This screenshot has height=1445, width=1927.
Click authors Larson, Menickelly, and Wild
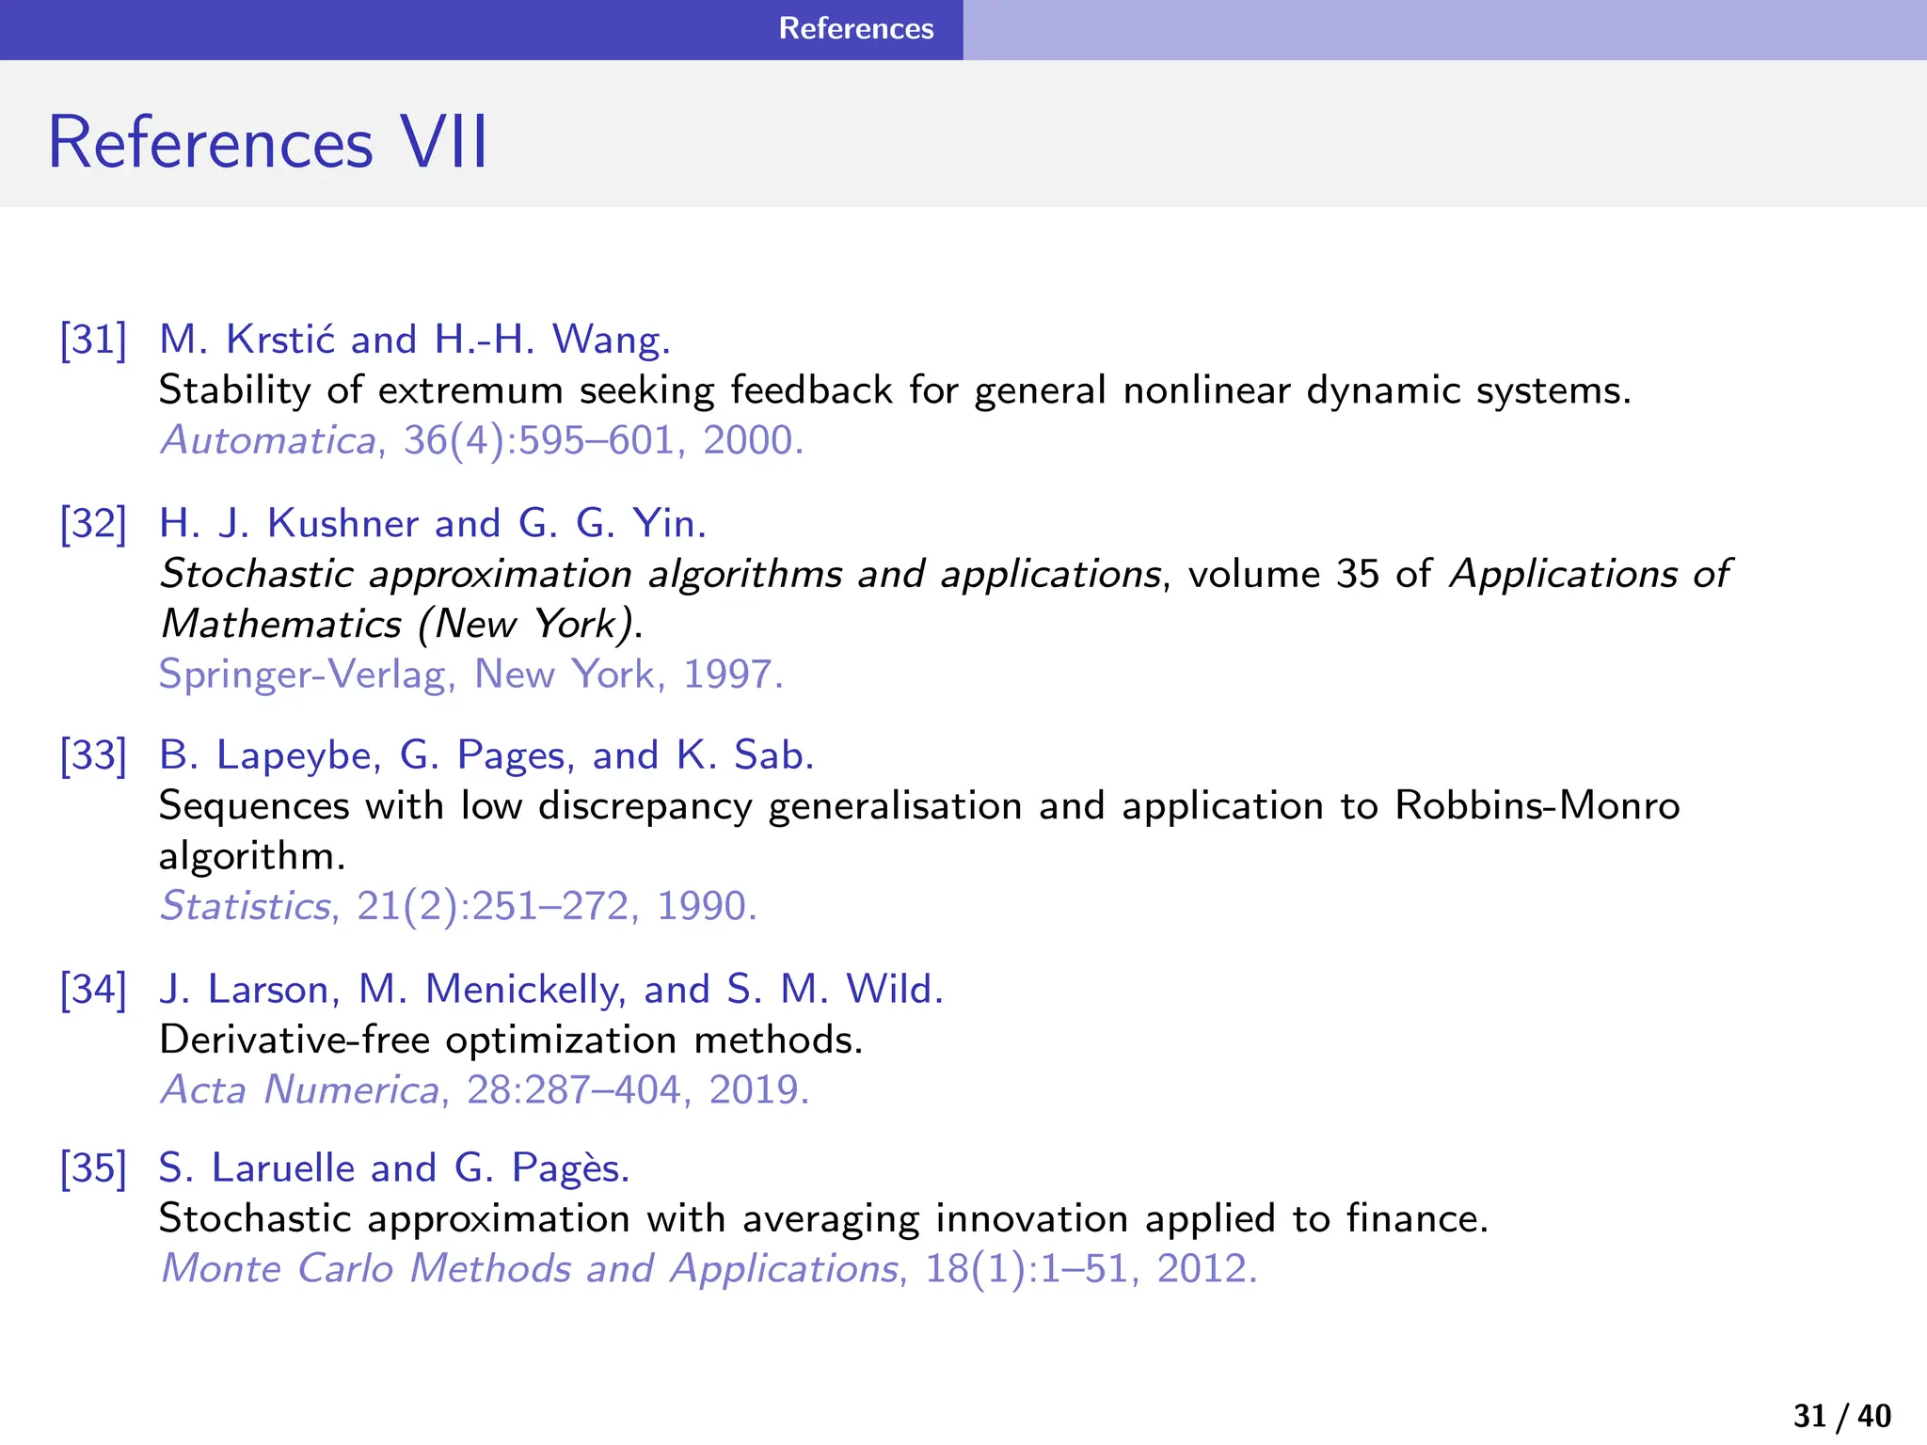click(550, 990)
